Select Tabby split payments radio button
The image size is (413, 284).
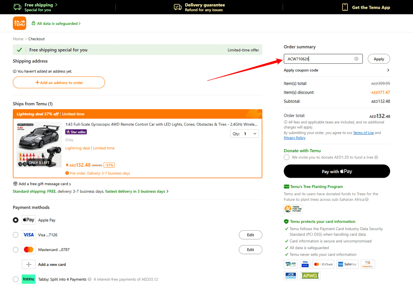coord(15,279)
